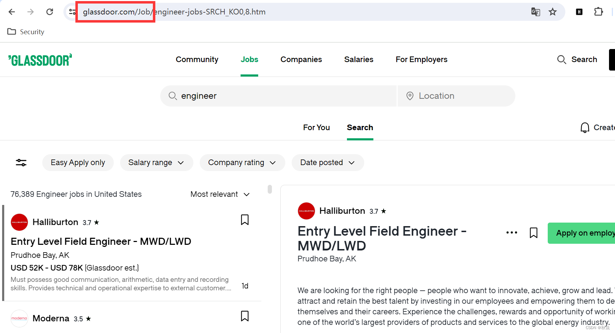615x333 pixels.
Task: Expand the Company rating filter
Action: coord(242,163)
